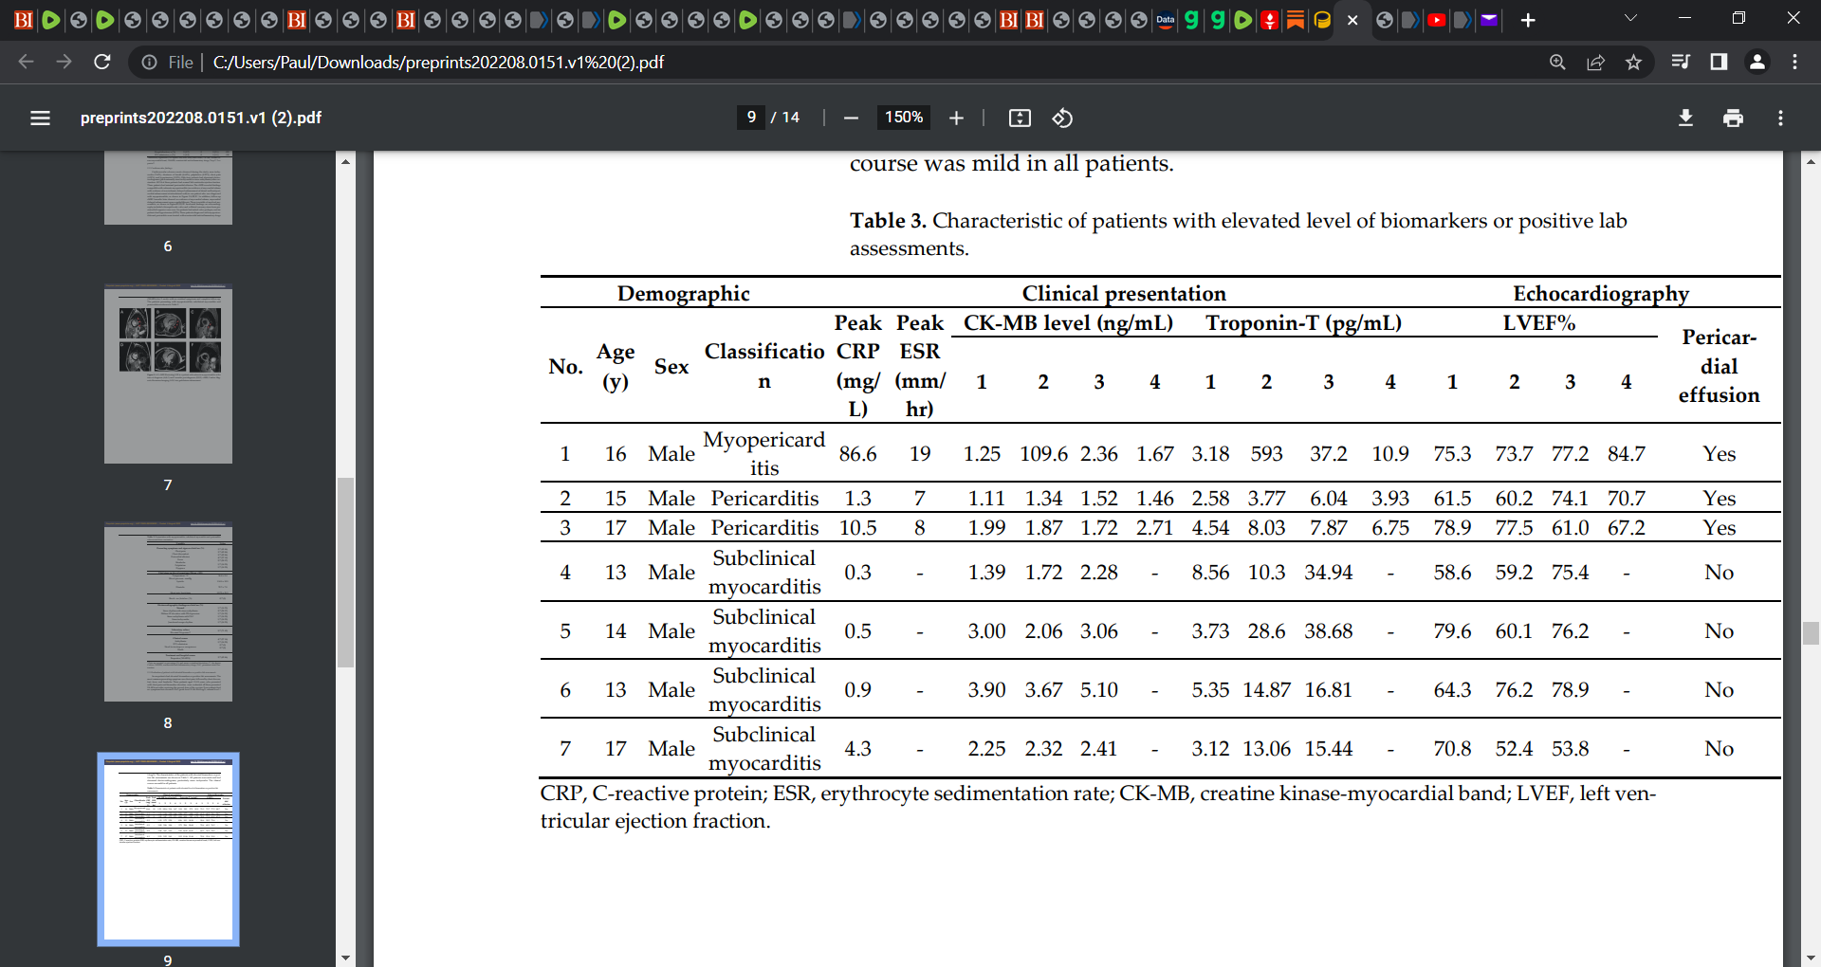Click the LVEF value 52.4
The width and height of the screenshot is (1821, 967).
point(1514,748)
